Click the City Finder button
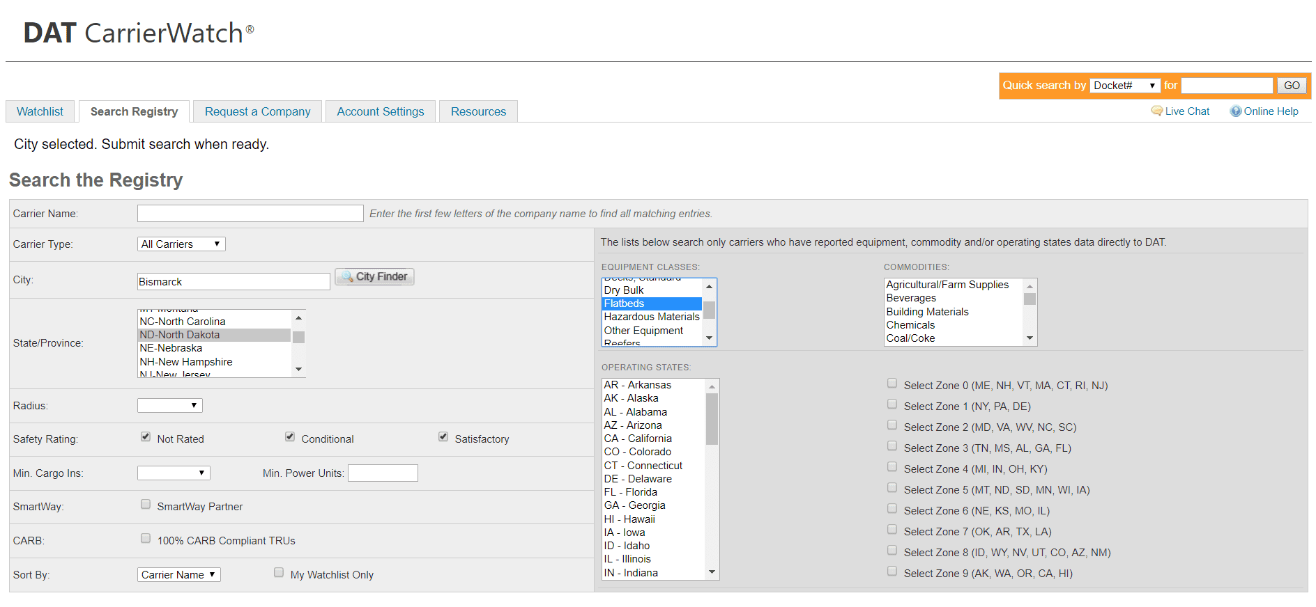This screenshot has width=1316, height=607. coord(374,276)
